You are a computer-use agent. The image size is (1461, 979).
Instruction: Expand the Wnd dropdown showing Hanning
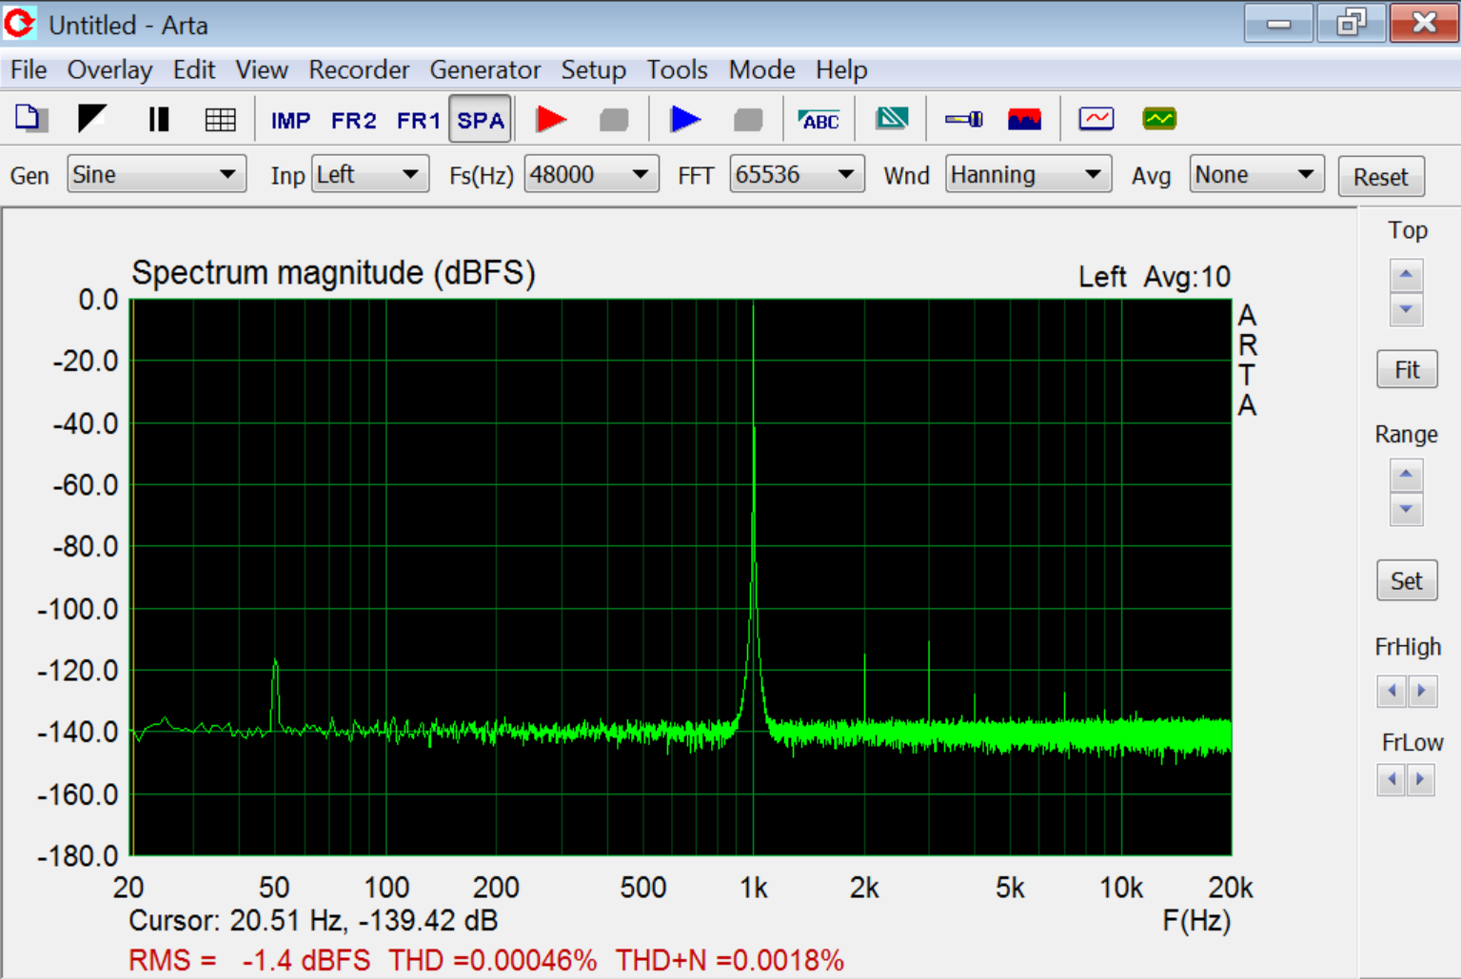pyautogui.click(x=1028, y=174)
